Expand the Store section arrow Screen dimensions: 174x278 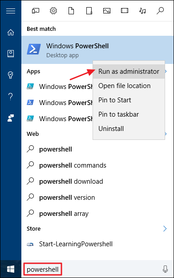(x=165, y=228)
